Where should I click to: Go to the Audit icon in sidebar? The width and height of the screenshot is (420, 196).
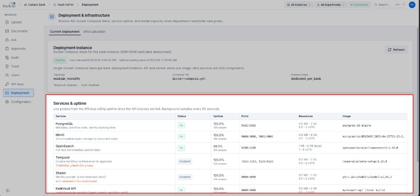tap(7, 57)
